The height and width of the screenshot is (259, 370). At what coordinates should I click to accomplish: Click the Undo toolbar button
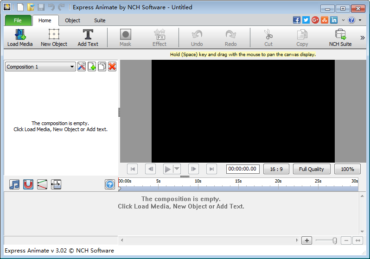pyautogui.click(x=197, y=38)
